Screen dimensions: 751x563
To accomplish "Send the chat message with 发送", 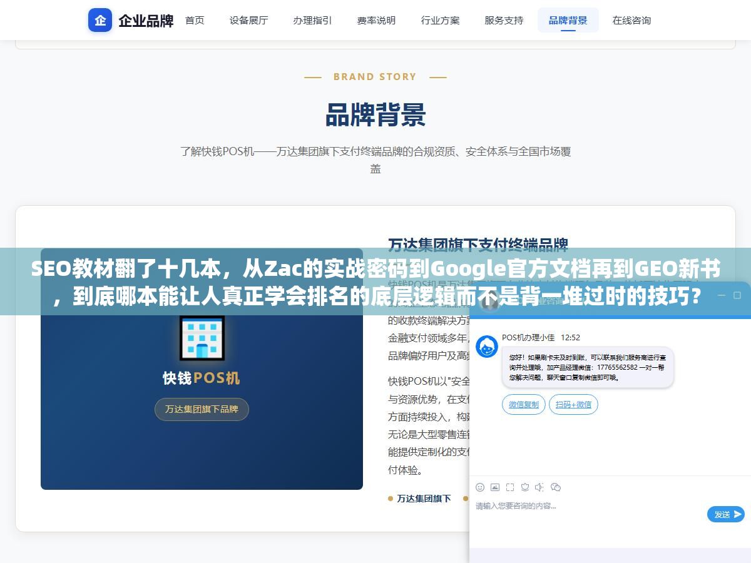I will [x=725, y=514].
